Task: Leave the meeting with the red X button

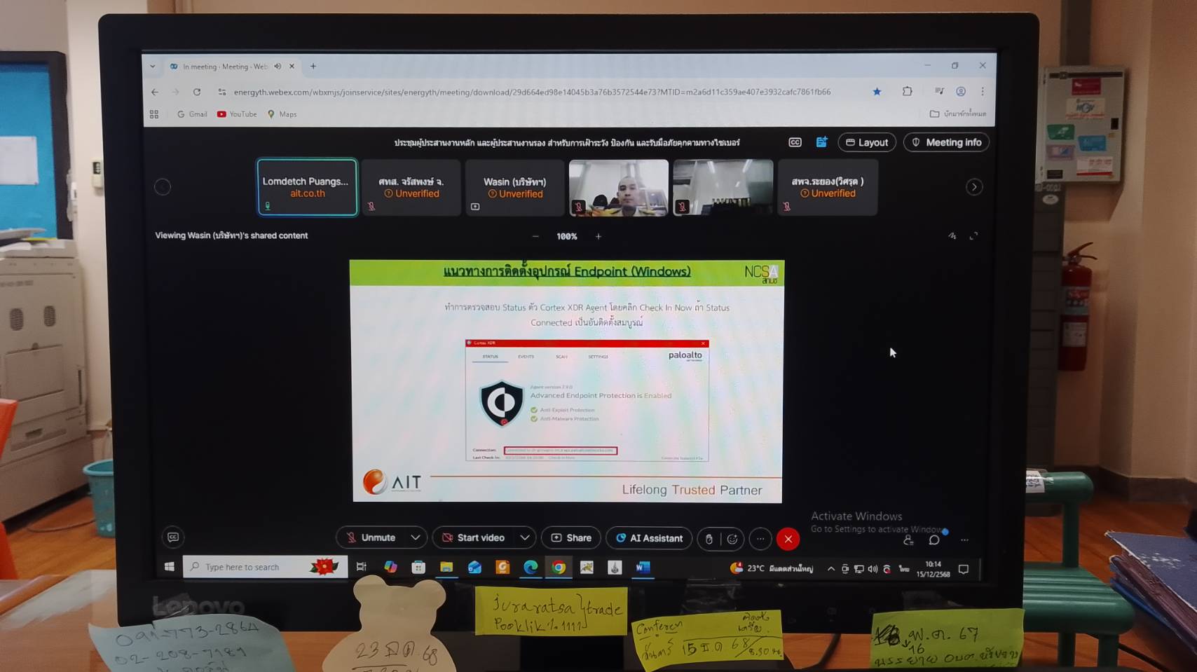Action: 788,538
